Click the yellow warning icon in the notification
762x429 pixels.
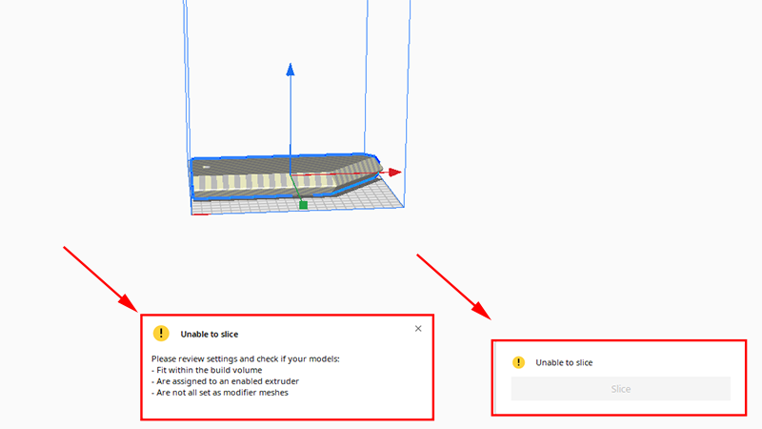161,333
